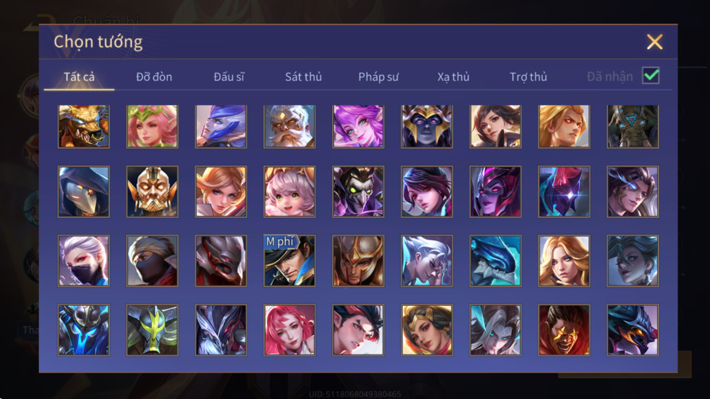Open the Sát thủ tab

pyautogui.click(x=303, y=77)
